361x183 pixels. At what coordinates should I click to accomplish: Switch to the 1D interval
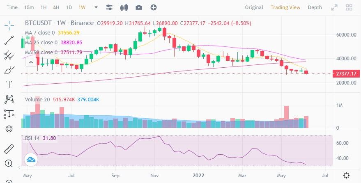tap(69, 7)
